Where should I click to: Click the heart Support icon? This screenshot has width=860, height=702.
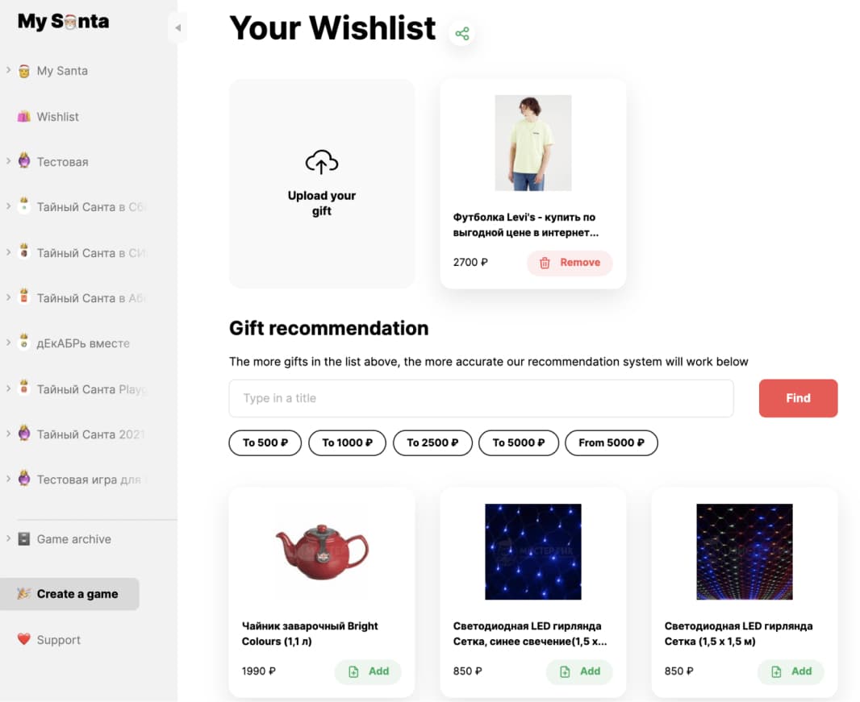click(x=23, y=639)
